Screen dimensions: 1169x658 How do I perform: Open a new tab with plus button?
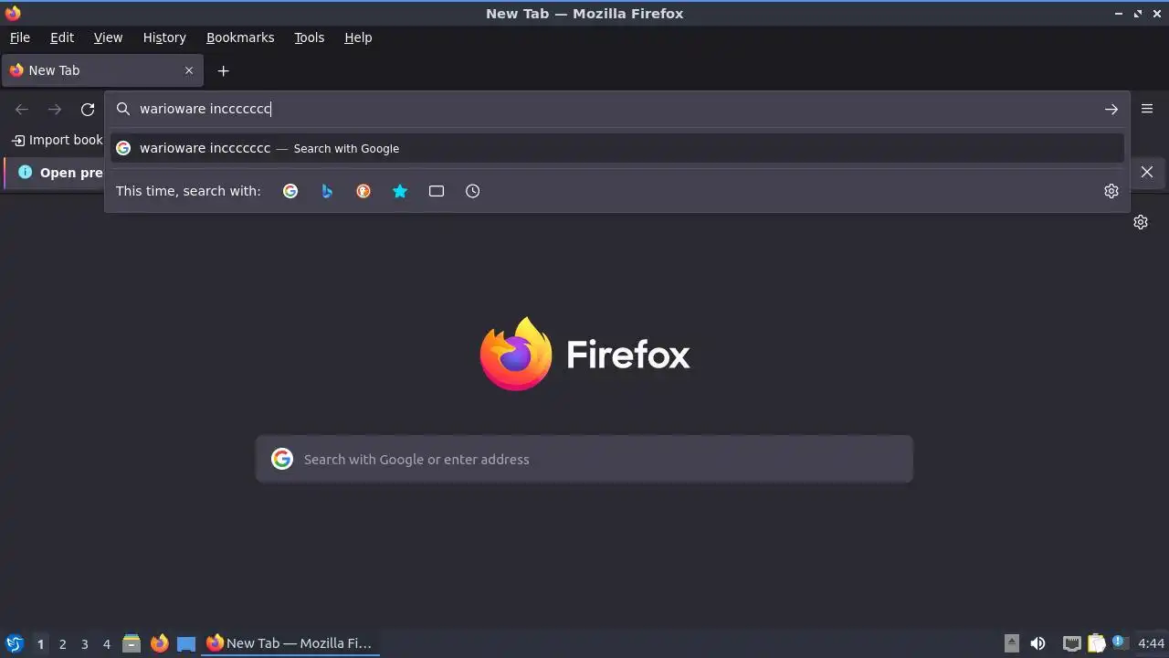223,70
